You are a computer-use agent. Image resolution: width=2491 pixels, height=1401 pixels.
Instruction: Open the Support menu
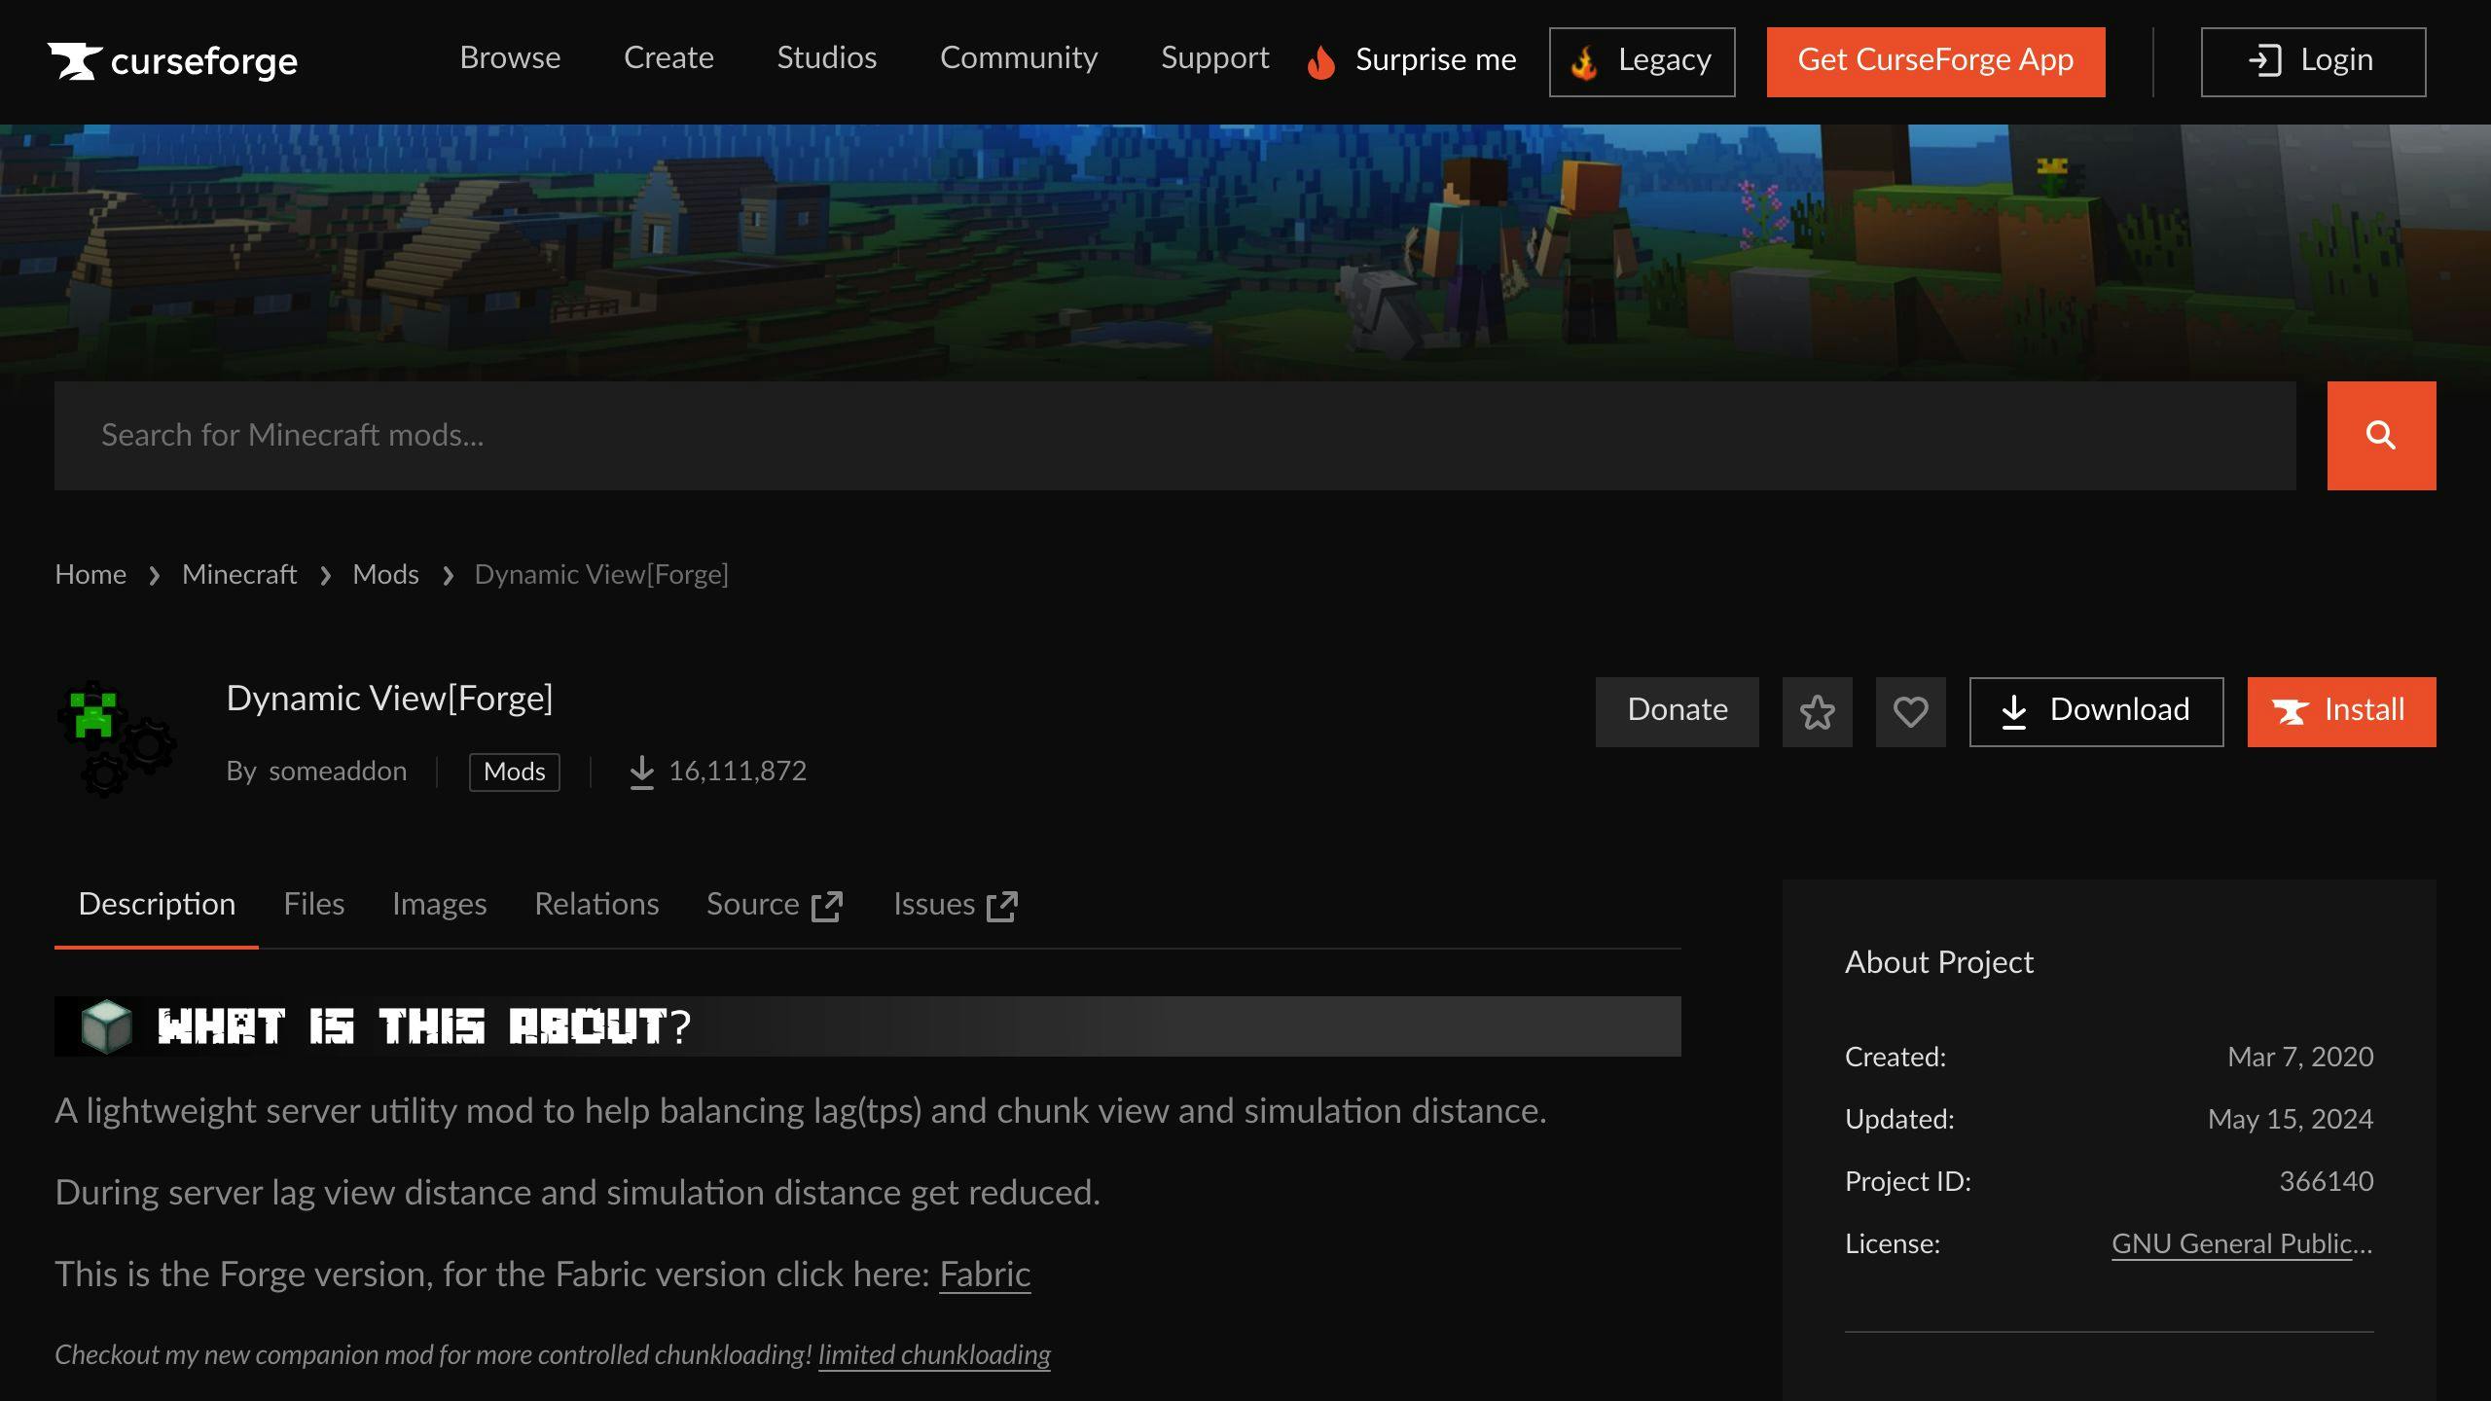[x=1214, y=58]
